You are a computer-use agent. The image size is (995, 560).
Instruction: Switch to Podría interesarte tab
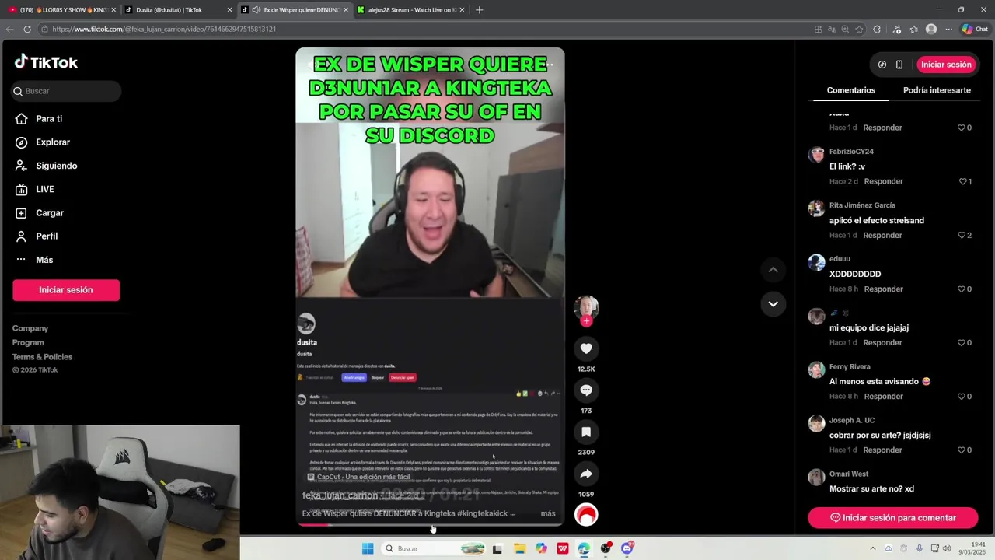pyautogui.click(x=937, y=90)
